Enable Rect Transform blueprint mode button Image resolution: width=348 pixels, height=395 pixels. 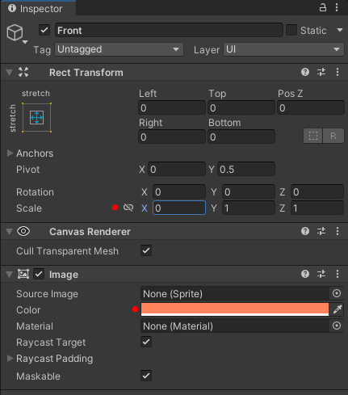[313, 136]
